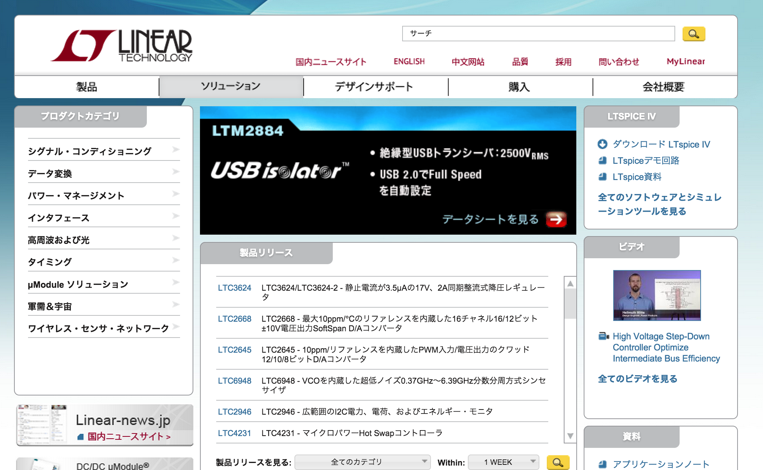
Task: Open the LTC2946 product link
Action: pos(234,412)
